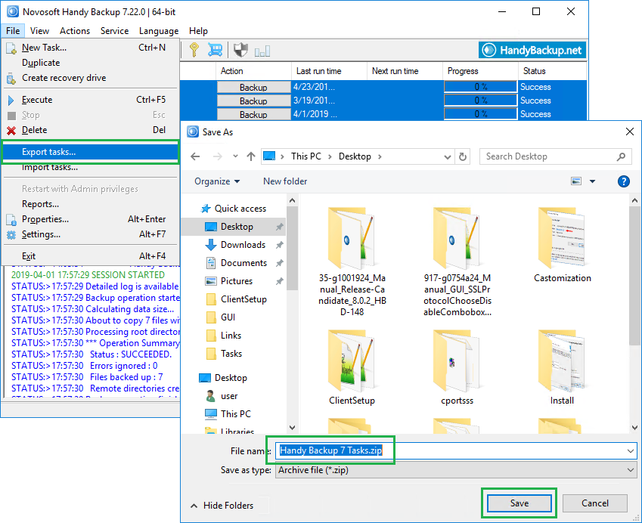Collapse folders with Hide Folders
The image size is (642, 523).
tap(222, 506)
